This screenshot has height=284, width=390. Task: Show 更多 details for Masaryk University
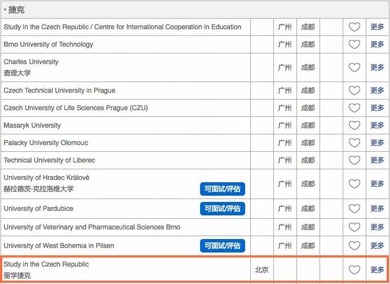pos(377,125)
